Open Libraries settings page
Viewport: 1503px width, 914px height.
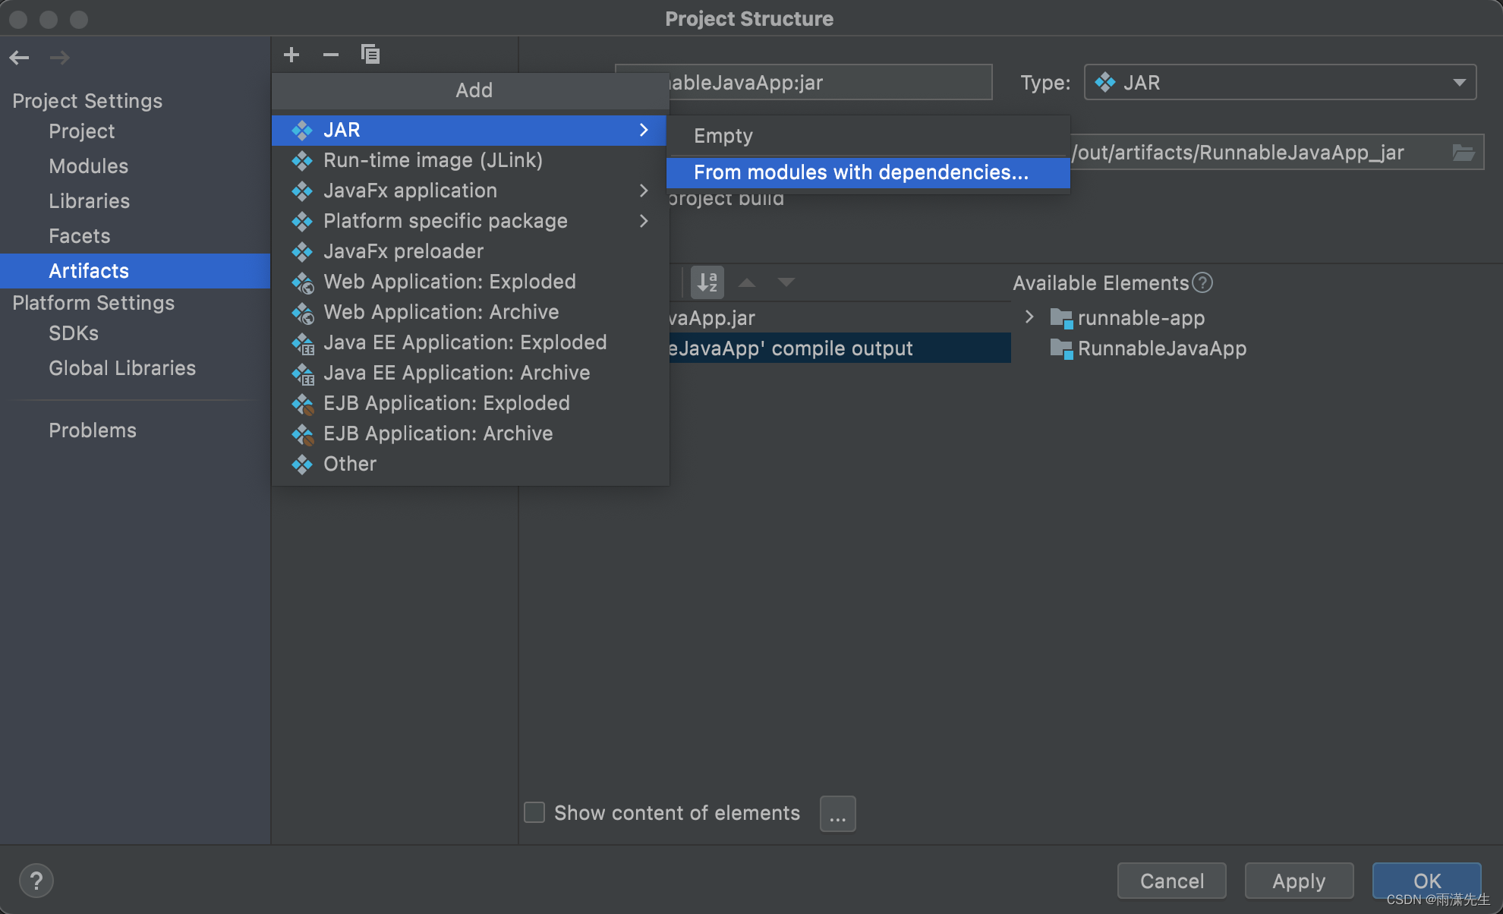[x=90, y=201]
